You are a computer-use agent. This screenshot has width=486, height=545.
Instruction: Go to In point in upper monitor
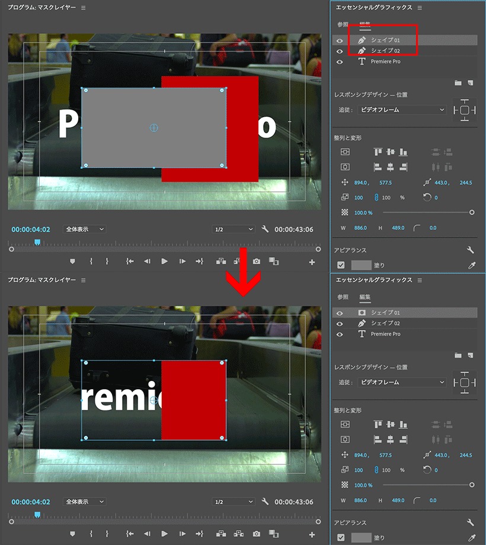click(130, 261)
